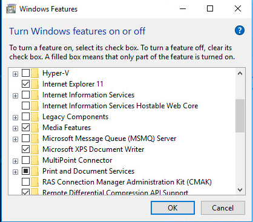
Task: Enable the Legacy Components checkbox
Action: [x=25, y=117]
